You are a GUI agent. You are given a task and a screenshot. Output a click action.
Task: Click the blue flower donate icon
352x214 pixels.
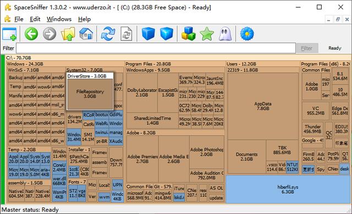(247, 34)
